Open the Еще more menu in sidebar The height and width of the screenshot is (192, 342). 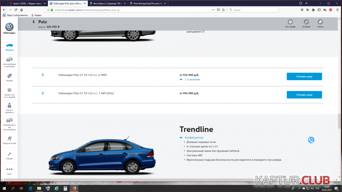[9, 171]
